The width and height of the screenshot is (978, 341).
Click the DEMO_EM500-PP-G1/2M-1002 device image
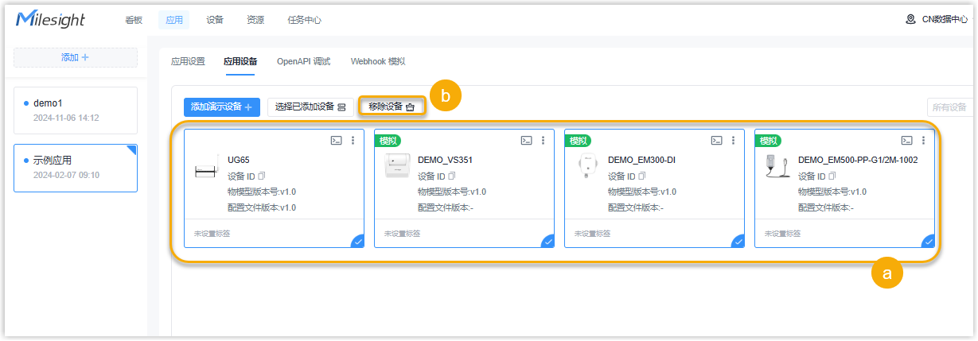click(776, 167)
